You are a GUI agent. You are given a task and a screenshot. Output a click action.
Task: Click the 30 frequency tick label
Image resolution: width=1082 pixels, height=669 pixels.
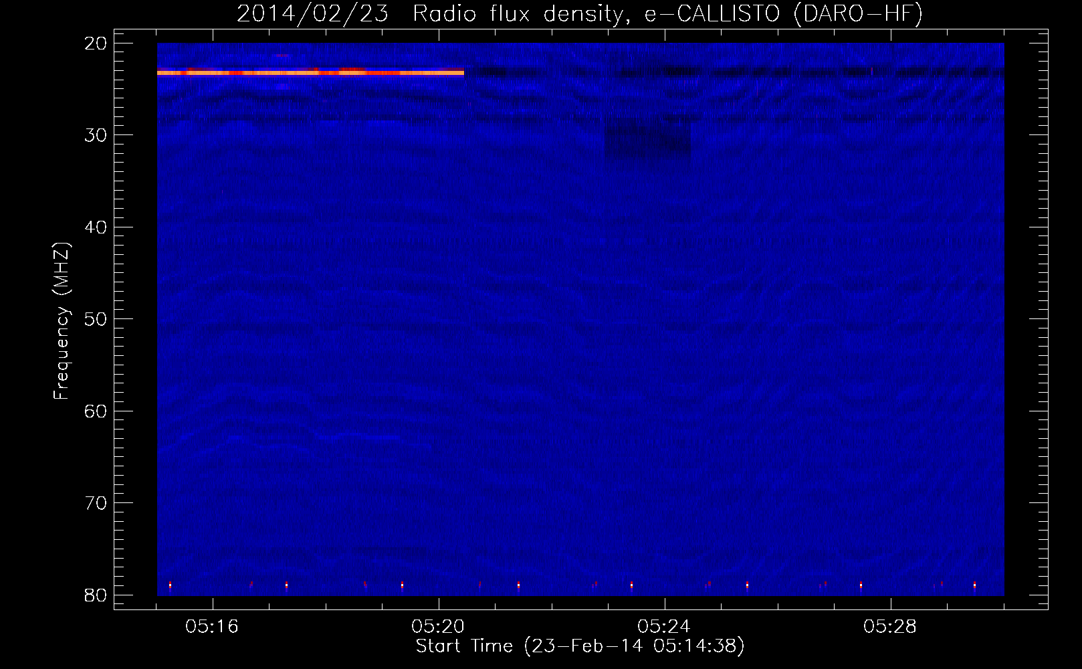tap(96, 135)
